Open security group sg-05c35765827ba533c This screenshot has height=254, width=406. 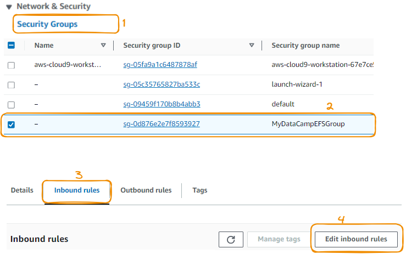pyautogui.click(x=162, y=84)
